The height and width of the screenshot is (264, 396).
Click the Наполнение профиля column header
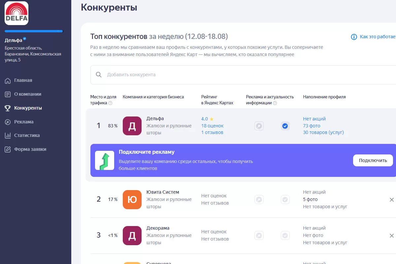pos(324,97)
